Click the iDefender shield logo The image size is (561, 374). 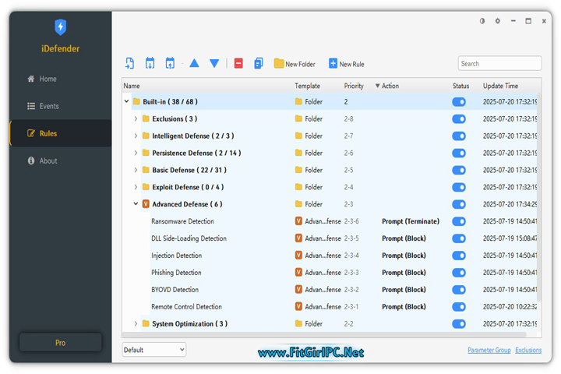60,27
